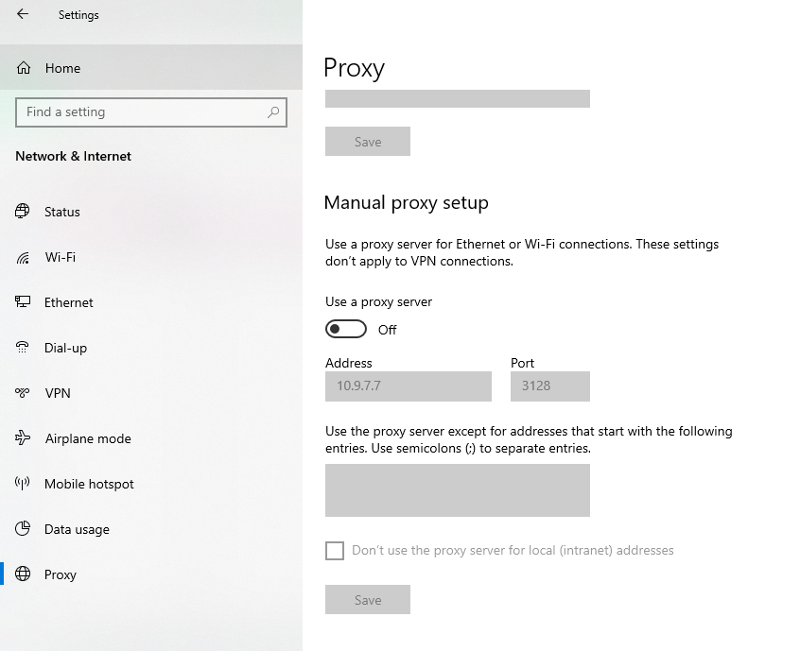This screenshot has height=651, width=800.
Task: Click the search magnifier icon
Action: point(273,111)
